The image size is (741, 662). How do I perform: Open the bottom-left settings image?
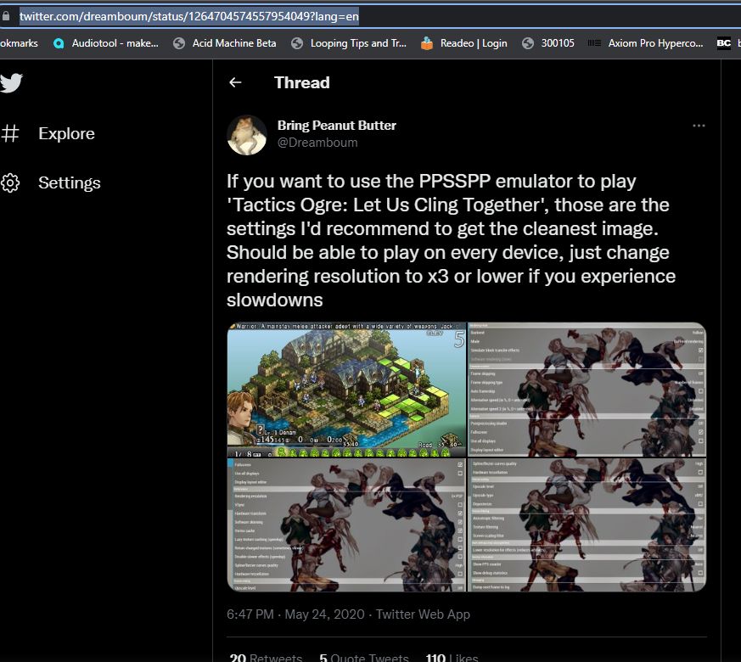click(346, 525)
